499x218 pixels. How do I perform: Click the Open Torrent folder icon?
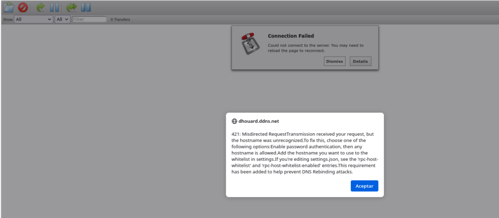click(x=9, y=7)
